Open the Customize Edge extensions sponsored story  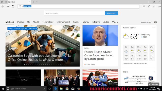tap(40, 58)
